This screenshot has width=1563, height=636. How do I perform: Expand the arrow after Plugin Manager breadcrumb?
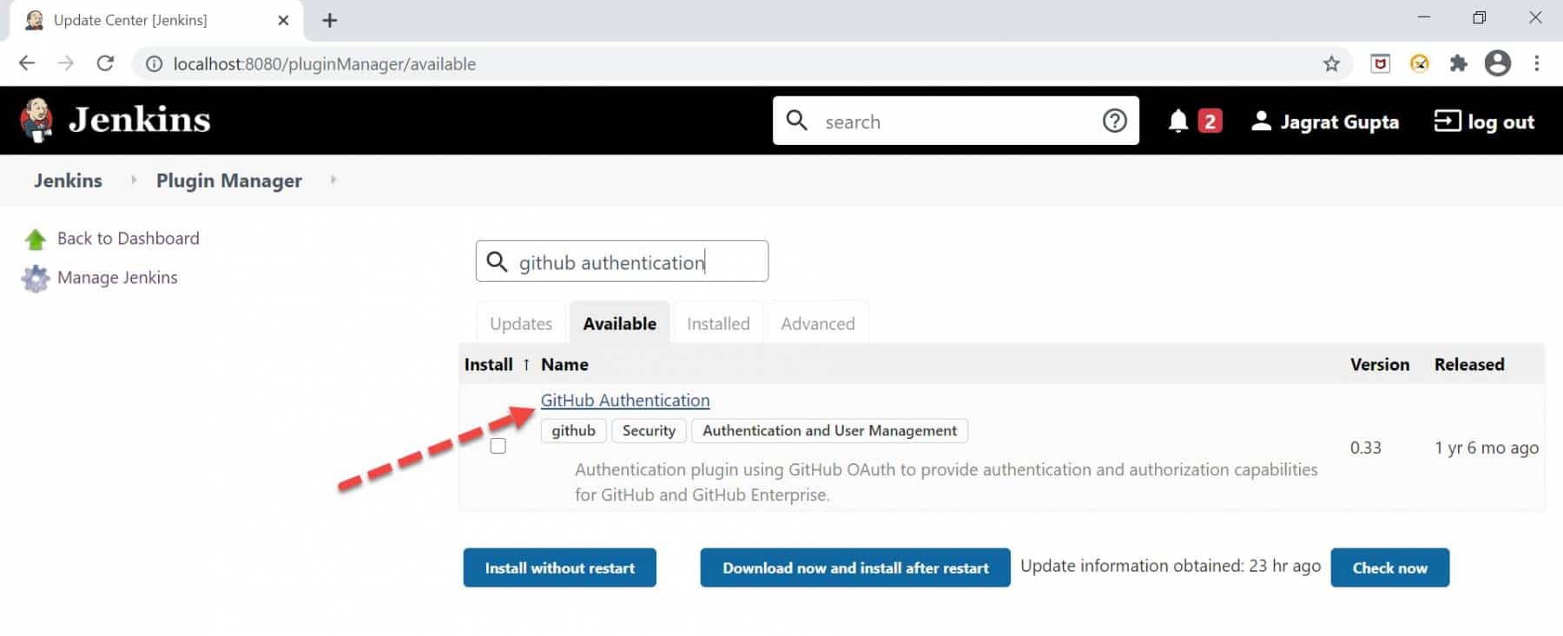(333, 180)
